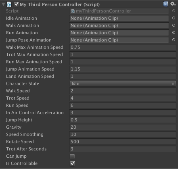Open the component settings gear menu

[173, 4]
